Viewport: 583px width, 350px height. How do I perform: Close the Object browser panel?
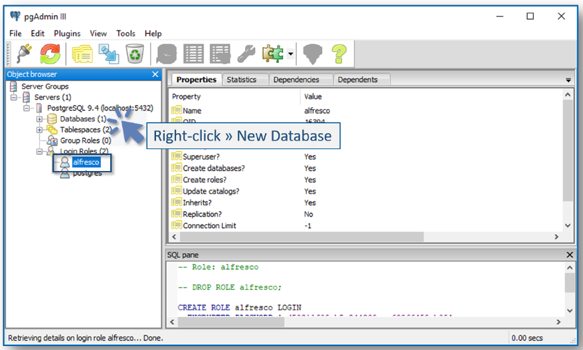coord(155,74)
